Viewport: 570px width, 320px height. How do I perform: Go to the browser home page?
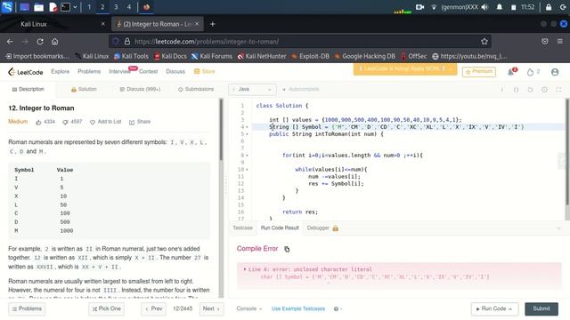click(54, 42)
